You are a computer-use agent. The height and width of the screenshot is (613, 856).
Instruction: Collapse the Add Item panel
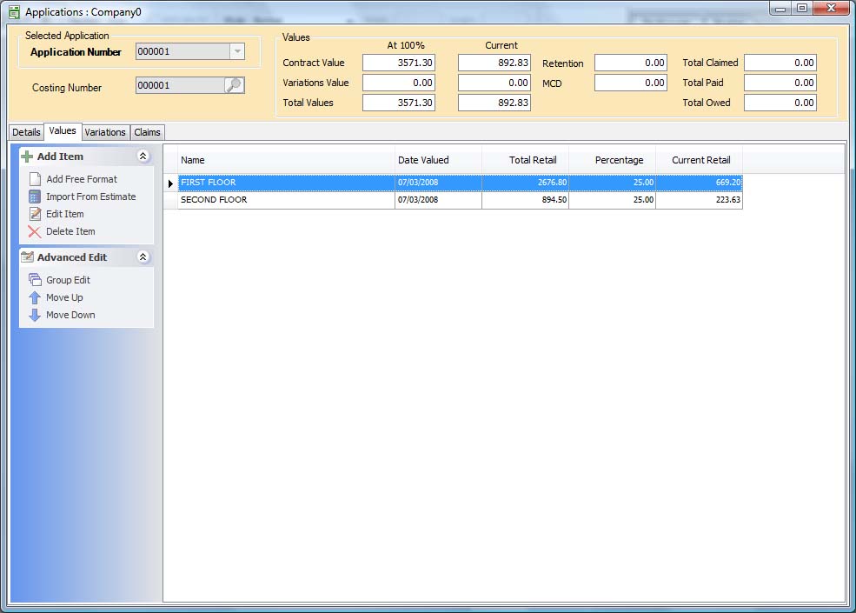click(143, 157)
